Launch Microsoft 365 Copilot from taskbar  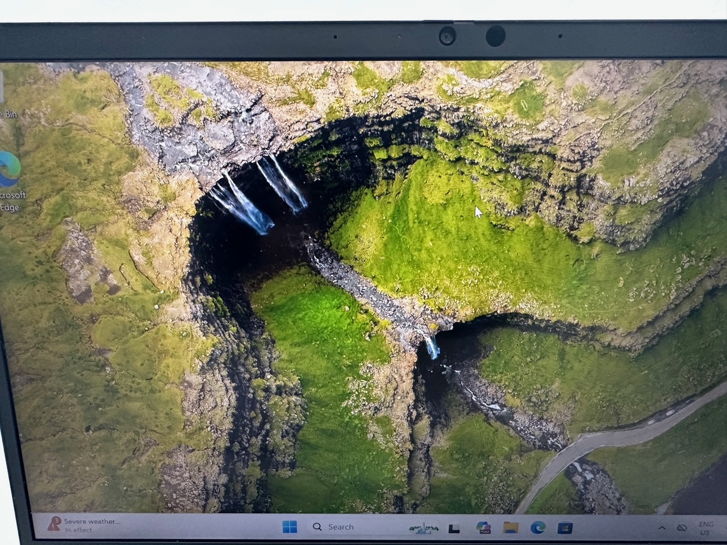pos(483,528)
